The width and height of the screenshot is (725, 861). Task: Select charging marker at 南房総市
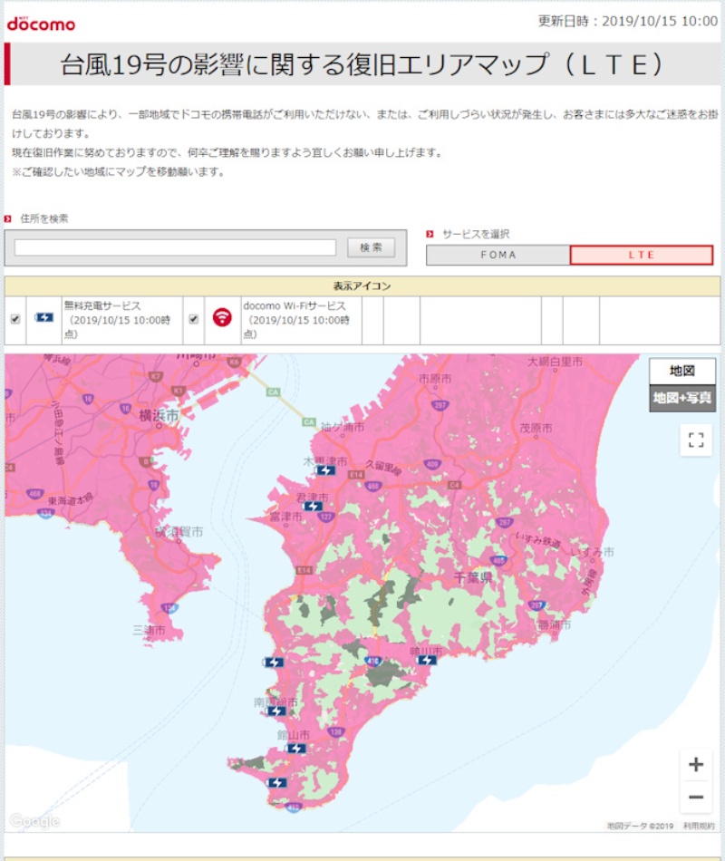(276, 711)
